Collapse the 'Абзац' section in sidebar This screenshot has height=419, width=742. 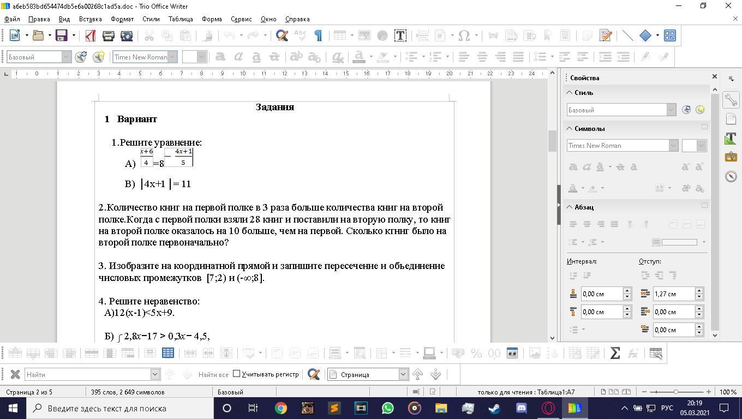pyautogui.click(x=570, y=207)
